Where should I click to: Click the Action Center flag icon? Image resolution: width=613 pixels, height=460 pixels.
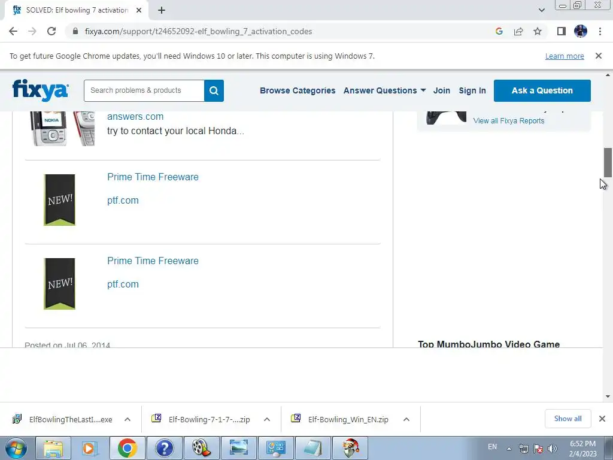[538, 448]
